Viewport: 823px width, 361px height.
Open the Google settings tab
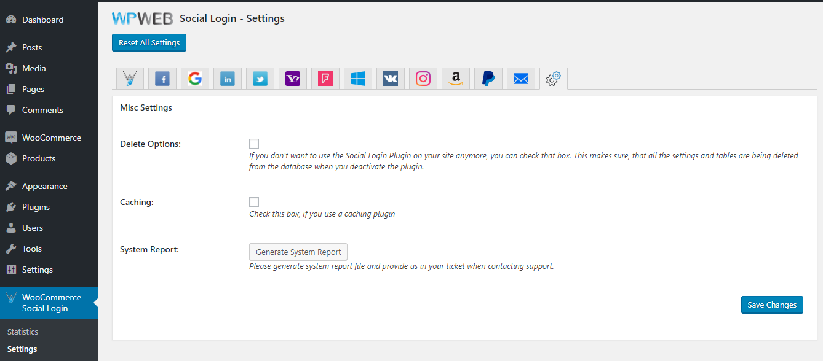tap(195, 79)
